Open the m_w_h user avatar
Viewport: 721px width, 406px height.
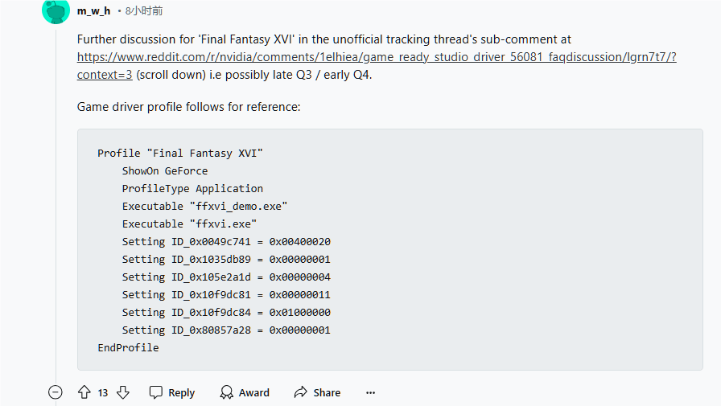coord(56,11)
